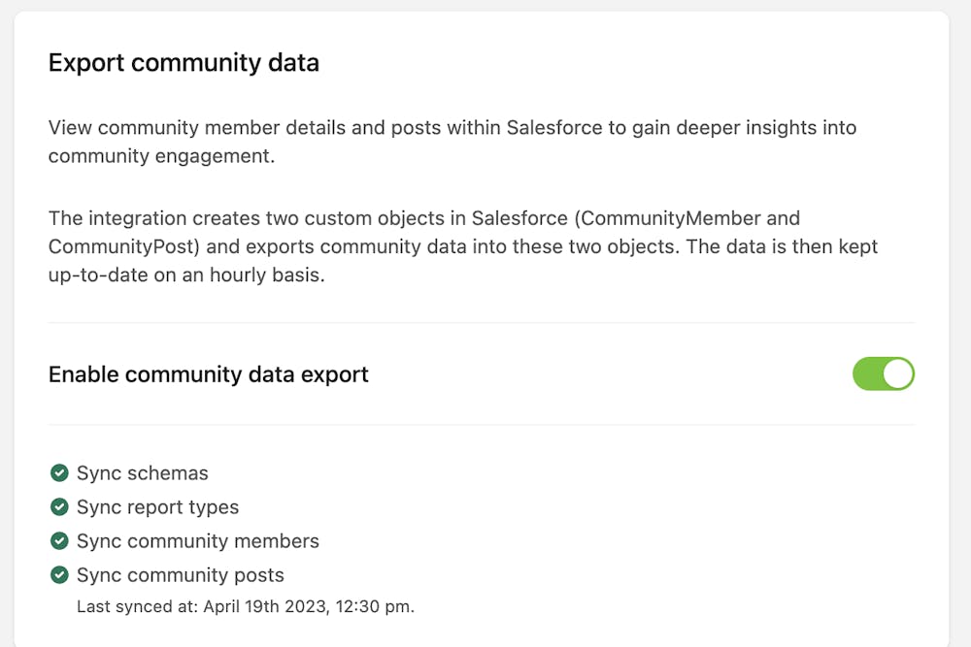Click the white knob of the export toggle
971x647 pixels.
[x=898, y=373]
